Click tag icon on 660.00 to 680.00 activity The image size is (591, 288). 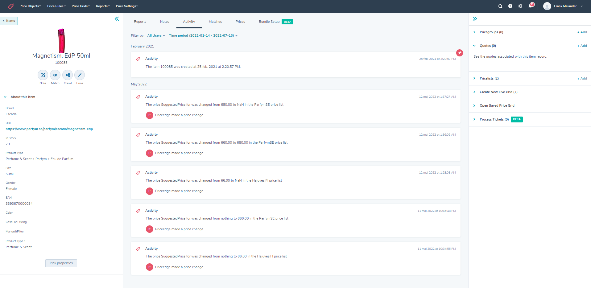click(x=138, y=135)
